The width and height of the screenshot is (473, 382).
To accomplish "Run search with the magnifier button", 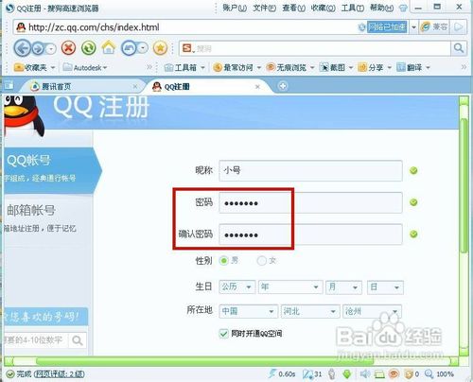I will click(459, 48).
